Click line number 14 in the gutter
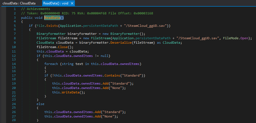The height and width of the screenshot is (123, 256). pyautogui.click(x=14, y=64)
